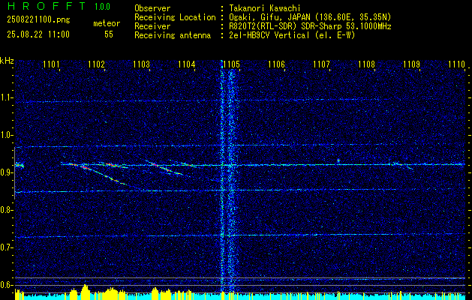The width and height of the screenshot is (472, 300).
Task: Select observer name Takanori Kawachi
Action: point(265,8)
